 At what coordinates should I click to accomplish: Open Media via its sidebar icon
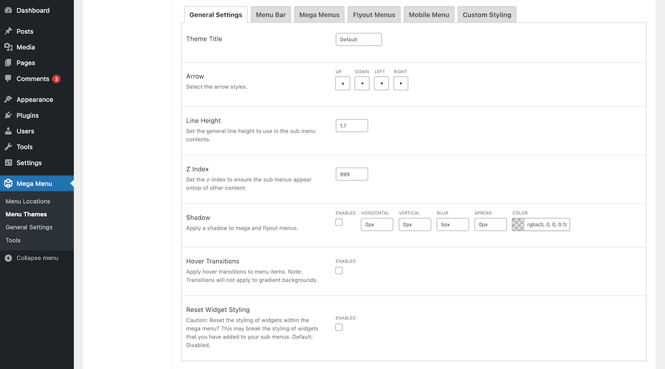click(x=8, y=47)
